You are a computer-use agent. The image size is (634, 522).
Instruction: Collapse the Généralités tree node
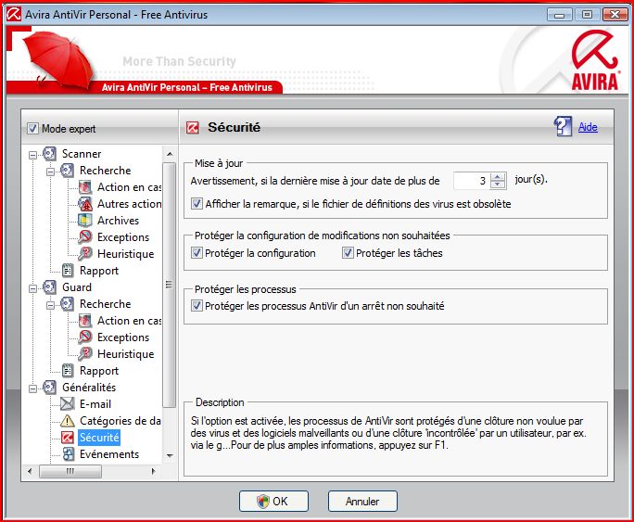point(32,388)
